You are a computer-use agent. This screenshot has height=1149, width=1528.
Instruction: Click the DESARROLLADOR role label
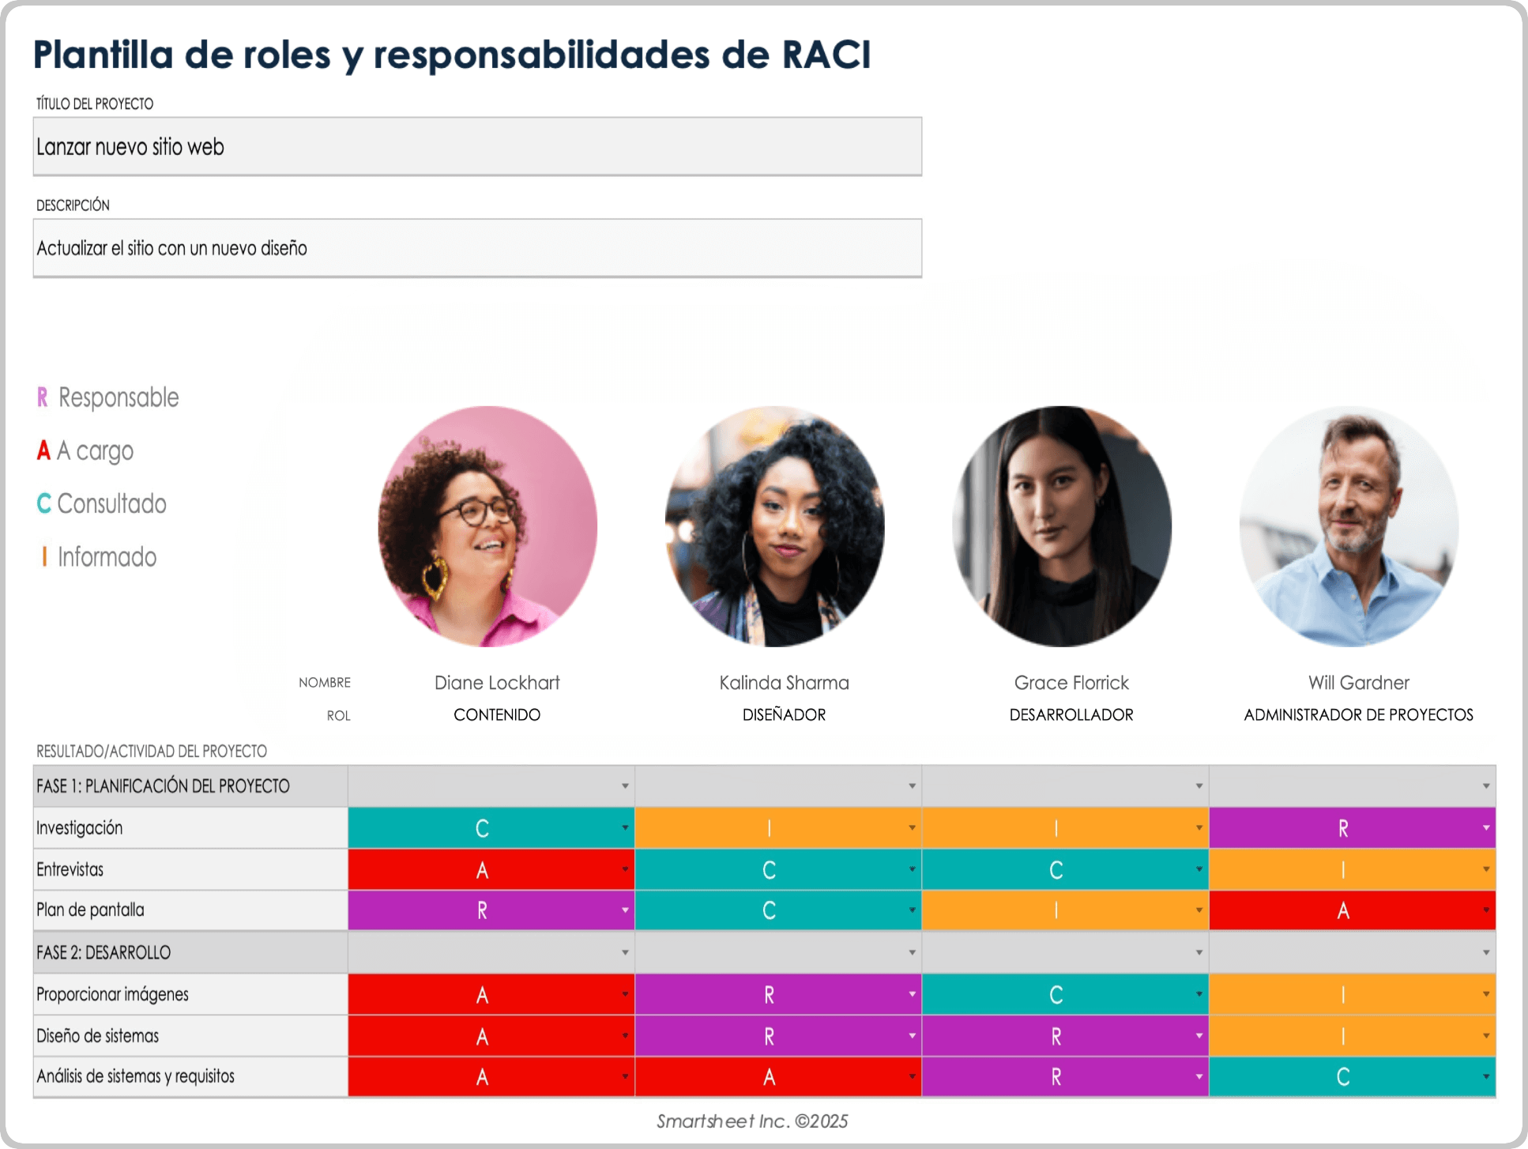[1071, 714]
